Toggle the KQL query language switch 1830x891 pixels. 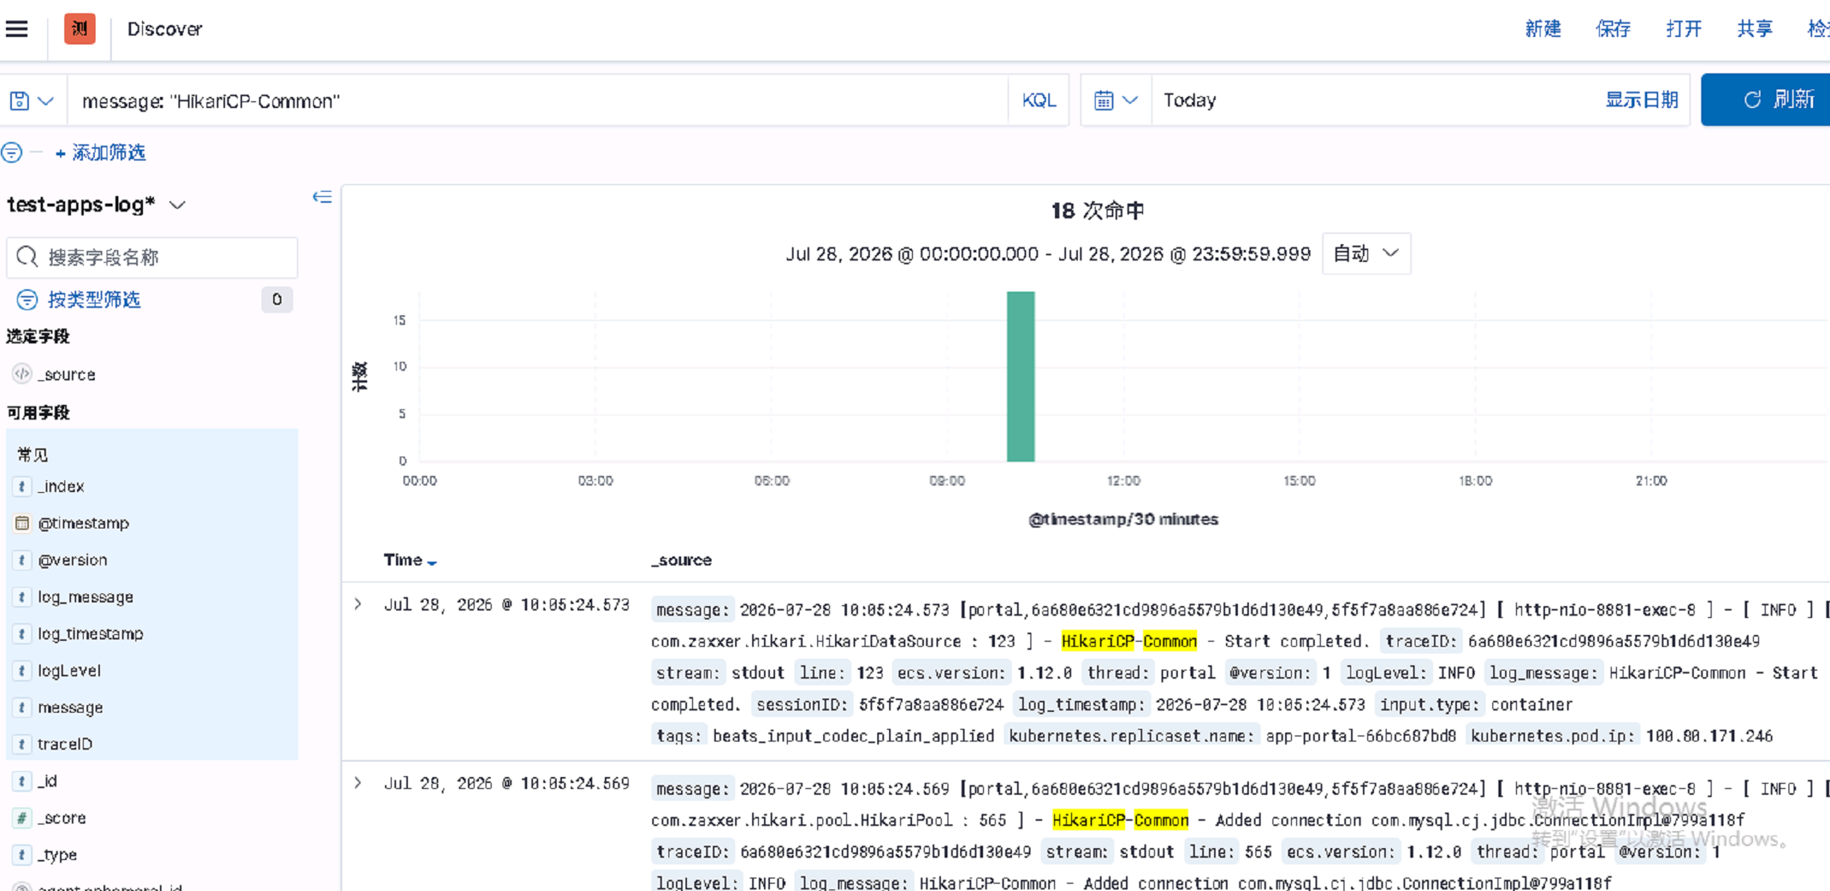1039,100
